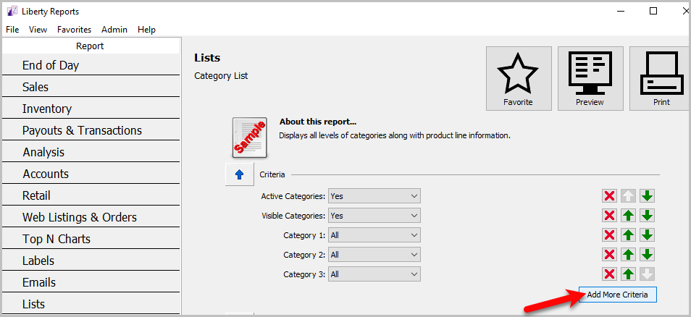This screenshot has height=317, width=691.
Task: Click the Print printer icon
Action: 660,78
